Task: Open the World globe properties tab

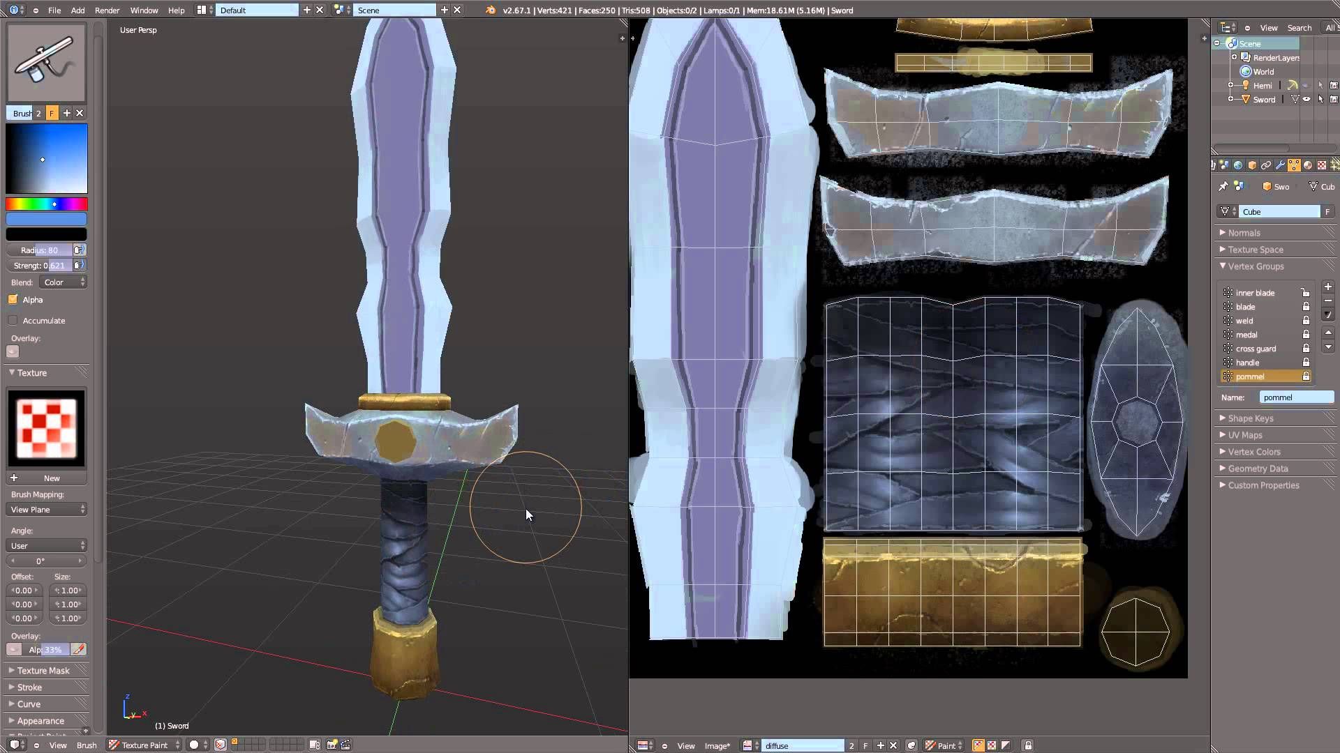Action: 1237,165
